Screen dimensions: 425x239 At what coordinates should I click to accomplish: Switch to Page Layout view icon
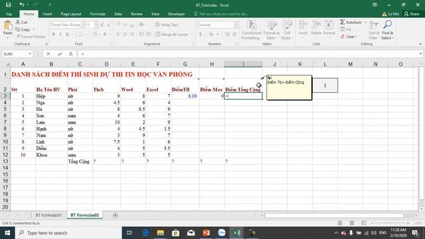click(x=352, y=223)
